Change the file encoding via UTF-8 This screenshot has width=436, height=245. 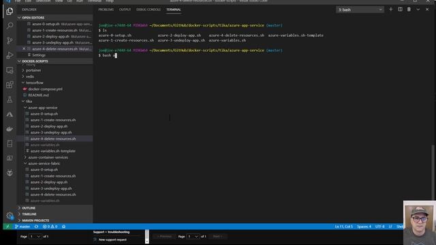380,227
